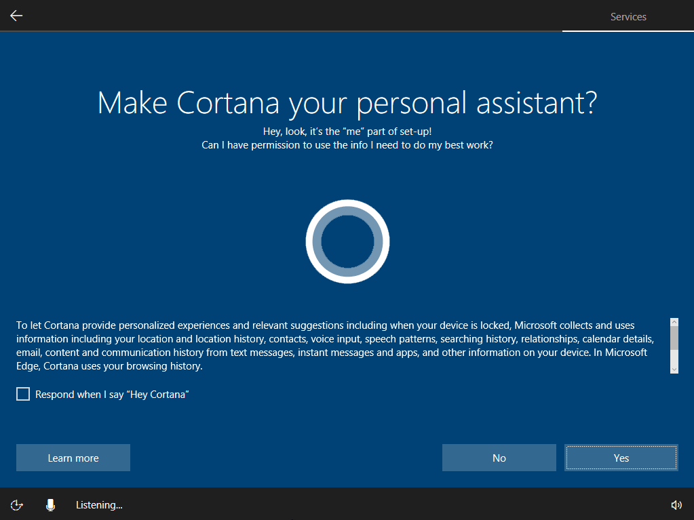
Task: Accept Cortana with the Yes button
Action: (620, 457)
